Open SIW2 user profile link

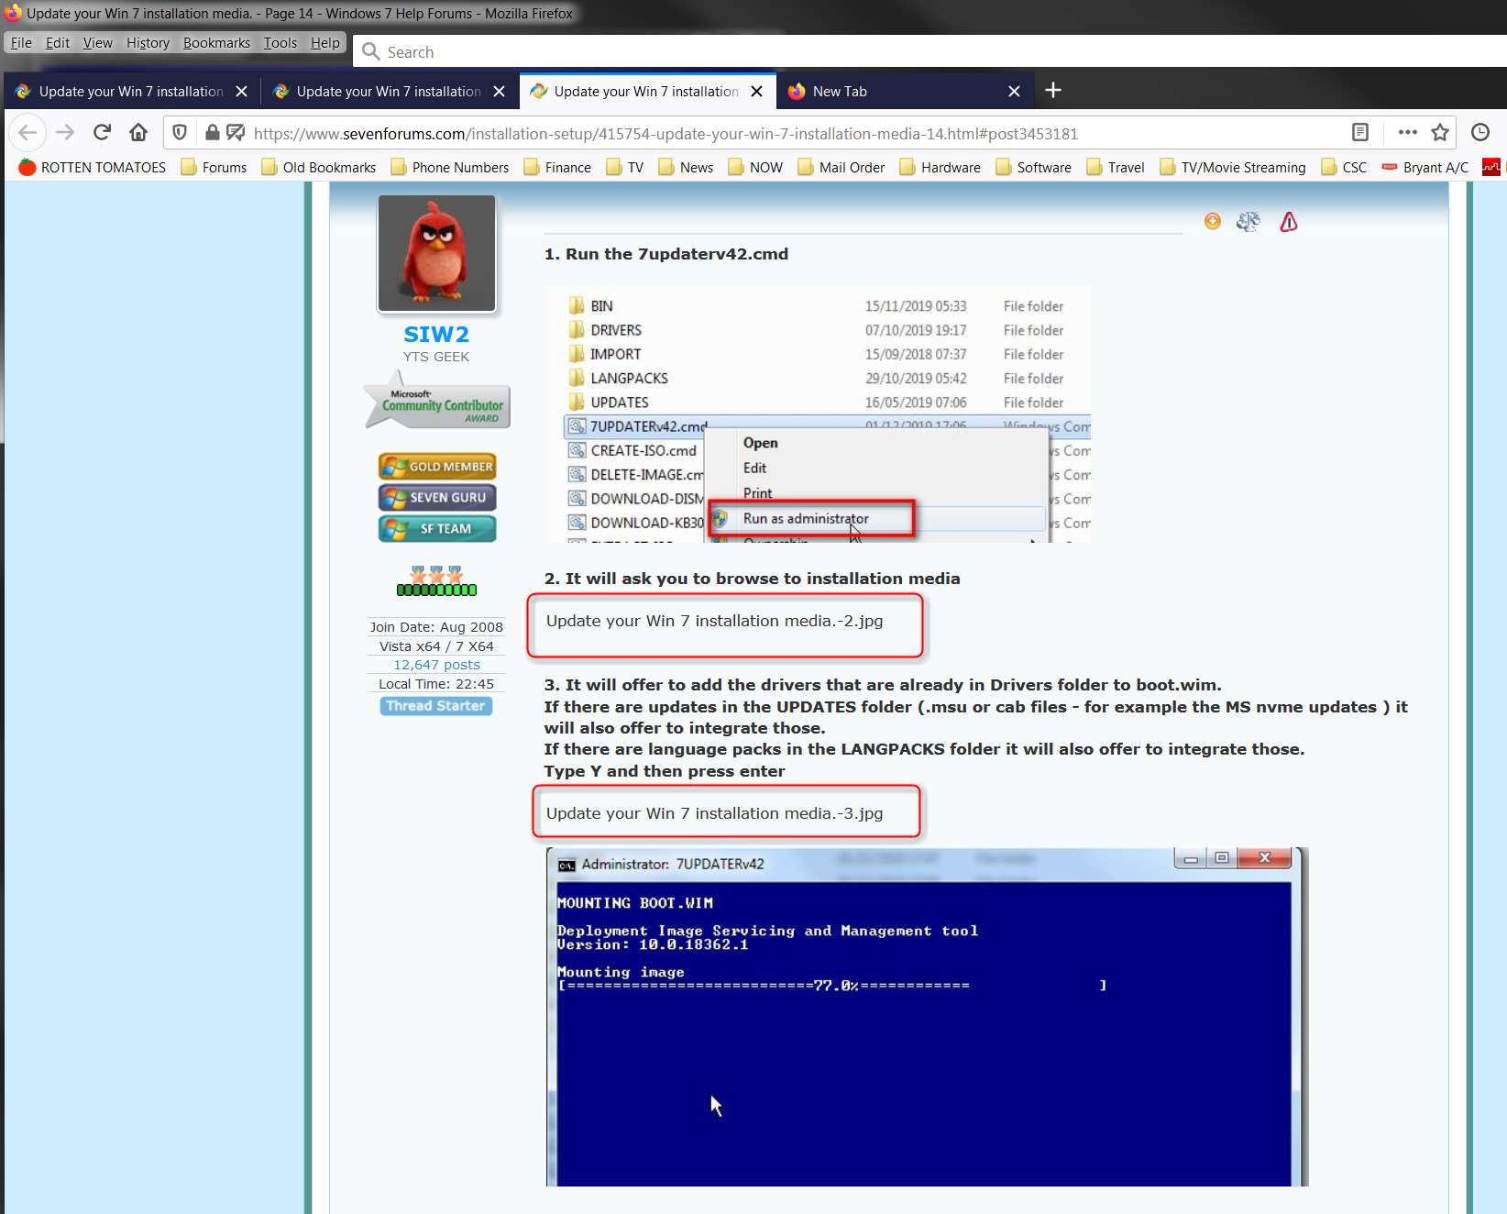436,334
